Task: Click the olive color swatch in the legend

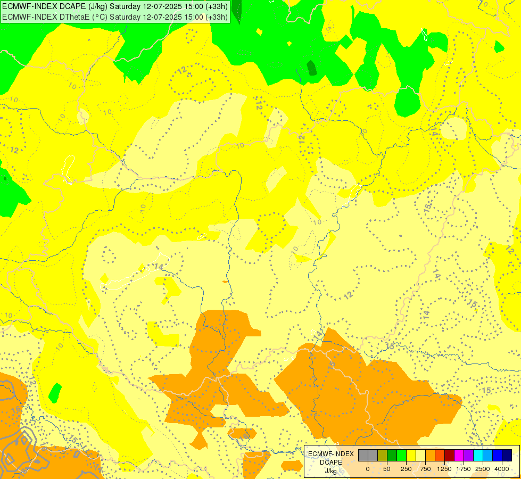Action: (x=383, y=455)
